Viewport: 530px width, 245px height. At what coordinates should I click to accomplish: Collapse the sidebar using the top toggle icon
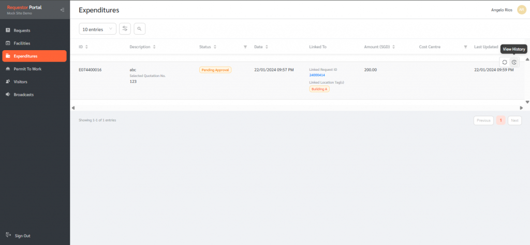pos(62,10)
